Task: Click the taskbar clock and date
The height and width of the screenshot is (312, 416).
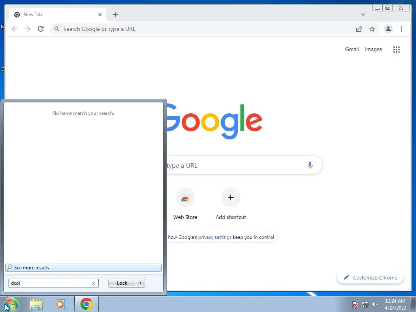Action: coord(395,304)
